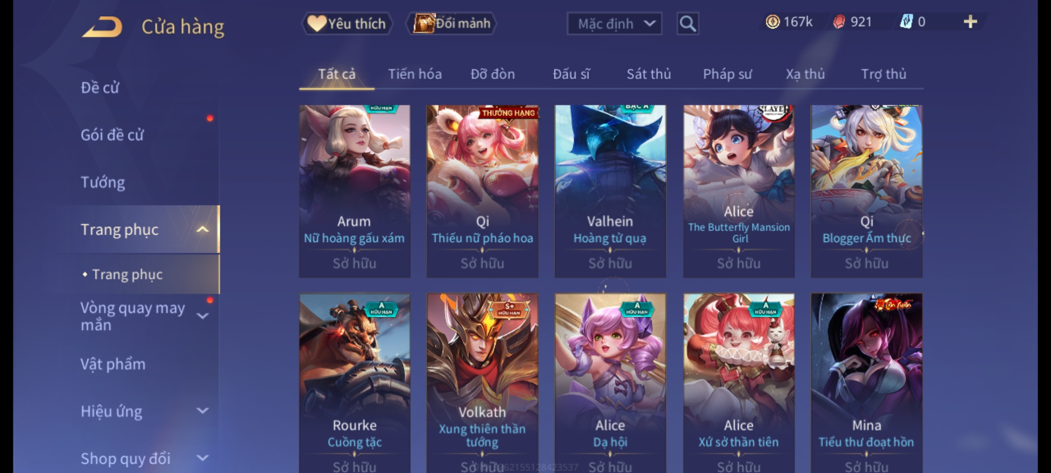Viewport: 1051px width, 473px height.
Task: Open Đổi mảnh fragment exchange
Action: click(451, 24)
